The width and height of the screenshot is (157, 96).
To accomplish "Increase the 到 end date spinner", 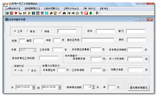I will (60, 86).
